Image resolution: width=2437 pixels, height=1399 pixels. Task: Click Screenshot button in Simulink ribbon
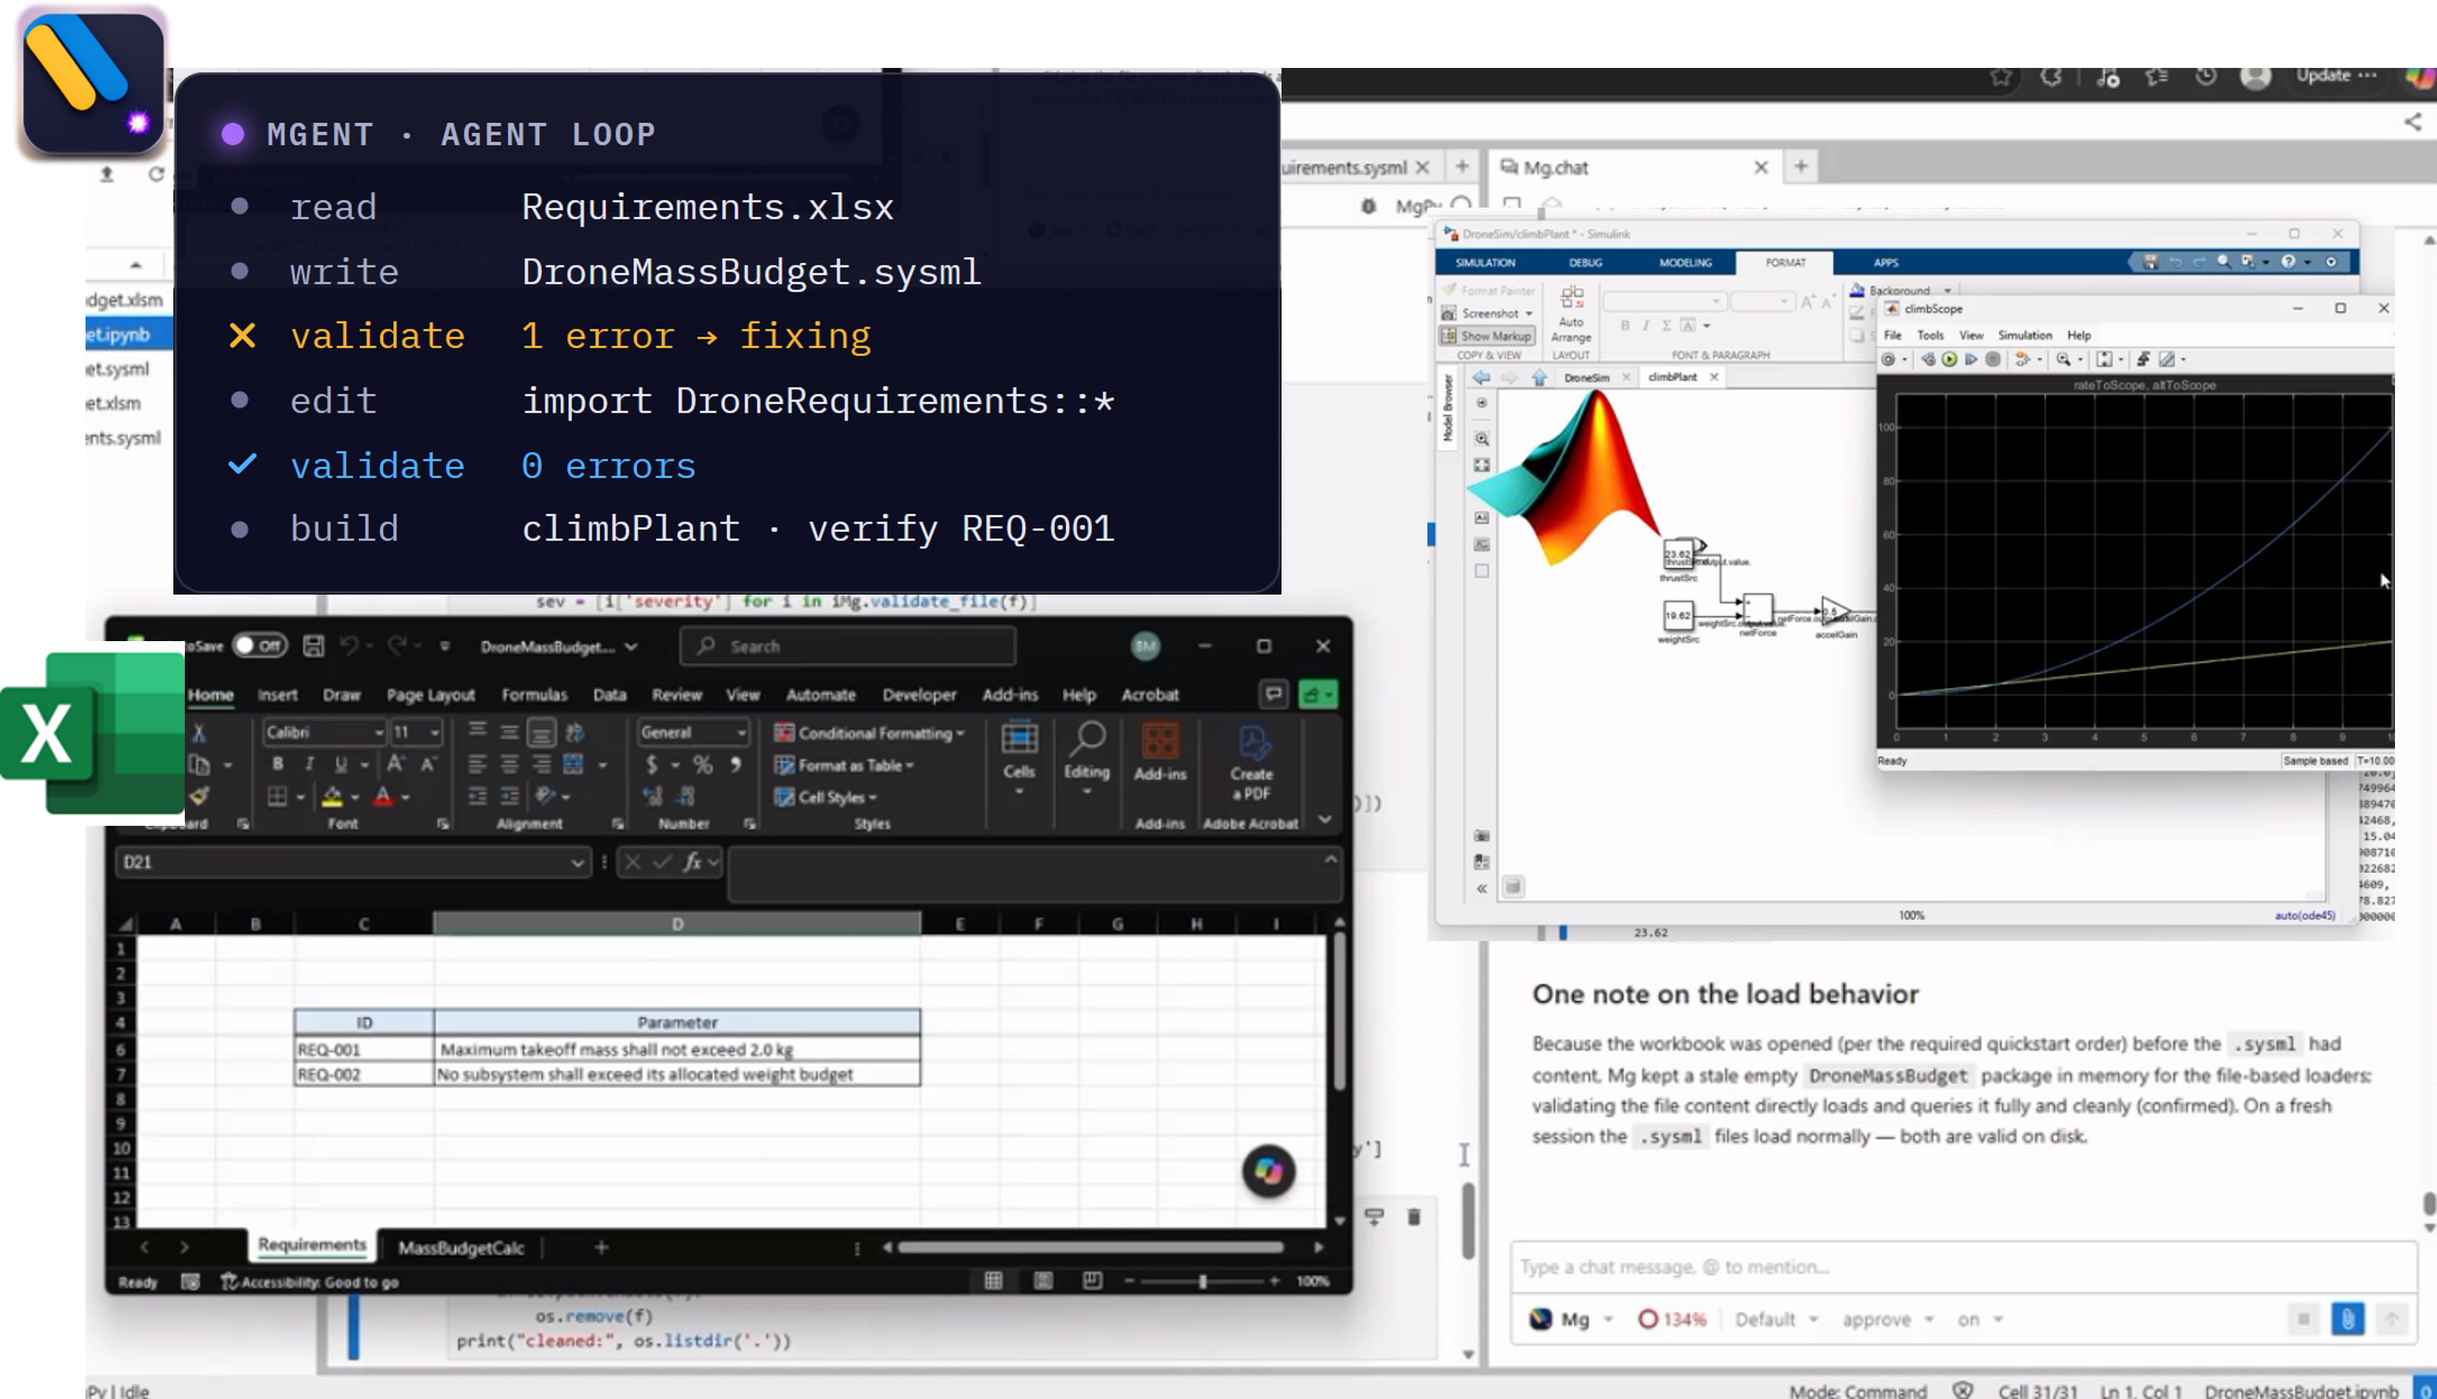point(1488,313)
